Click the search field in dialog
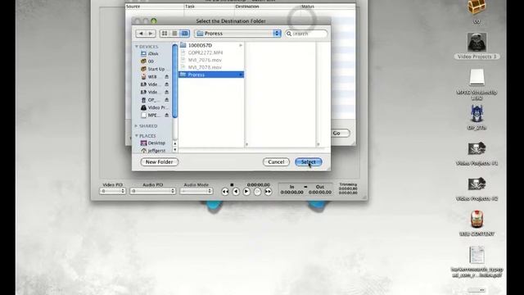Viewport: 524px width, 295px height. pyautogui.click(x=306, y=34)
